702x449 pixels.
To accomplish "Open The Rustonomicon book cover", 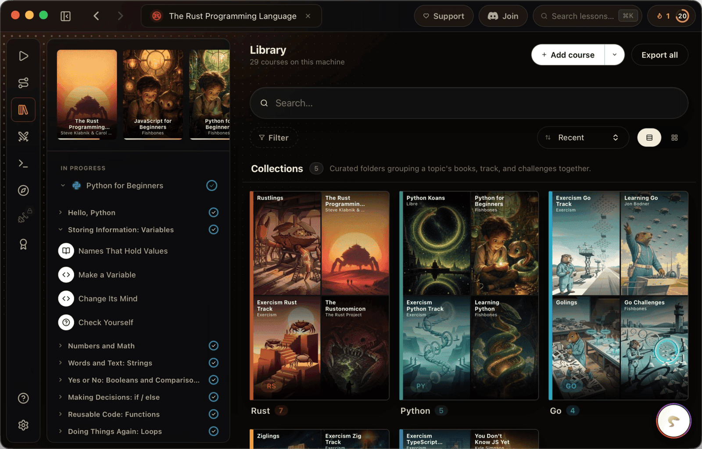I will pyautogui.click(x=355, y=348).
